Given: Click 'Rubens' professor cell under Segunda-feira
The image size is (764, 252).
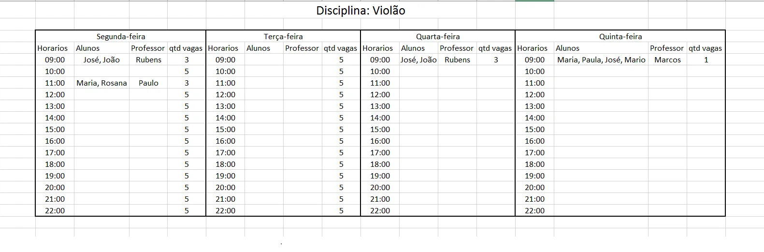Looking at the screenshot, I should (x=148, y=59).
